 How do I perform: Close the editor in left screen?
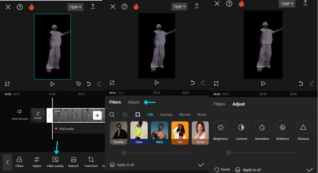point(8,7)
